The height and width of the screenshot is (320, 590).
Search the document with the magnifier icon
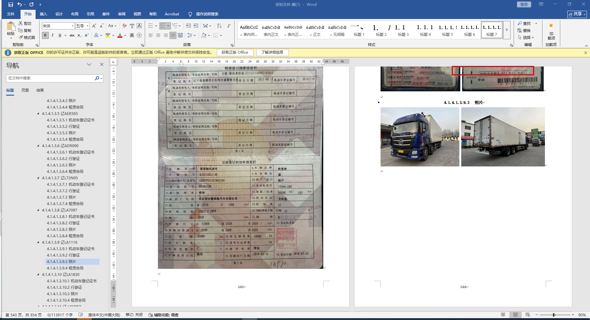(97, 78)
